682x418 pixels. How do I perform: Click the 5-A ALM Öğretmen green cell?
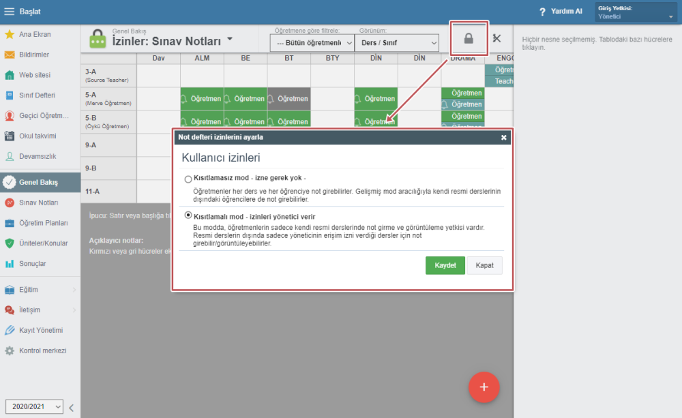(202, 99)
